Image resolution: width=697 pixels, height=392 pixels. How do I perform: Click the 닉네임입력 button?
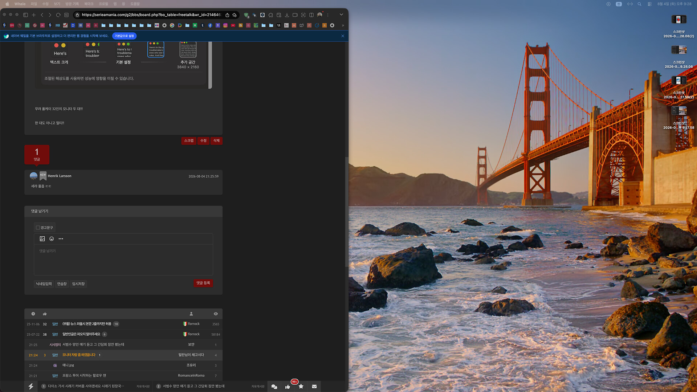44,284
